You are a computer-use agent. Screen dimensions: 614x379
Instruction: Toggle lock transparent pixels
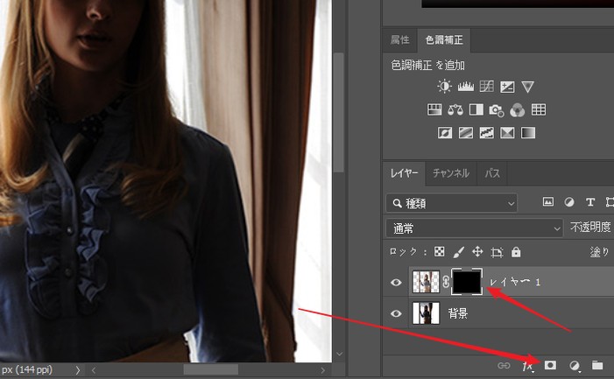438,252
